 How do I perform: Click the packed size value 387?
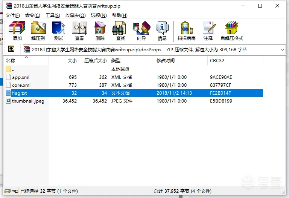103,85
